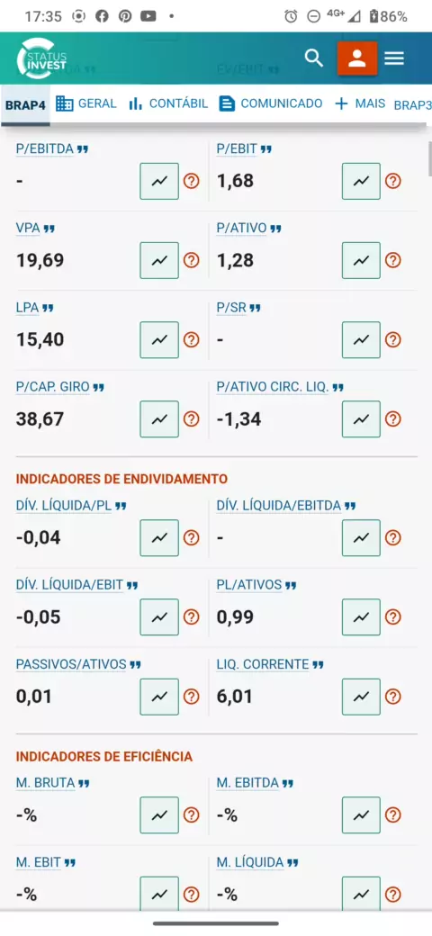
Task: Expand the MAIS menu
Action: [360, 103]
